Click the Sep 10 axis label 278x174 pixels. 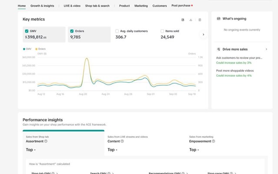tap(192, 94)
